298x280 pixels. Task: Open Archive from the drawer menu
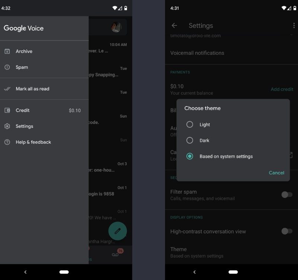(x=44, y=51)
